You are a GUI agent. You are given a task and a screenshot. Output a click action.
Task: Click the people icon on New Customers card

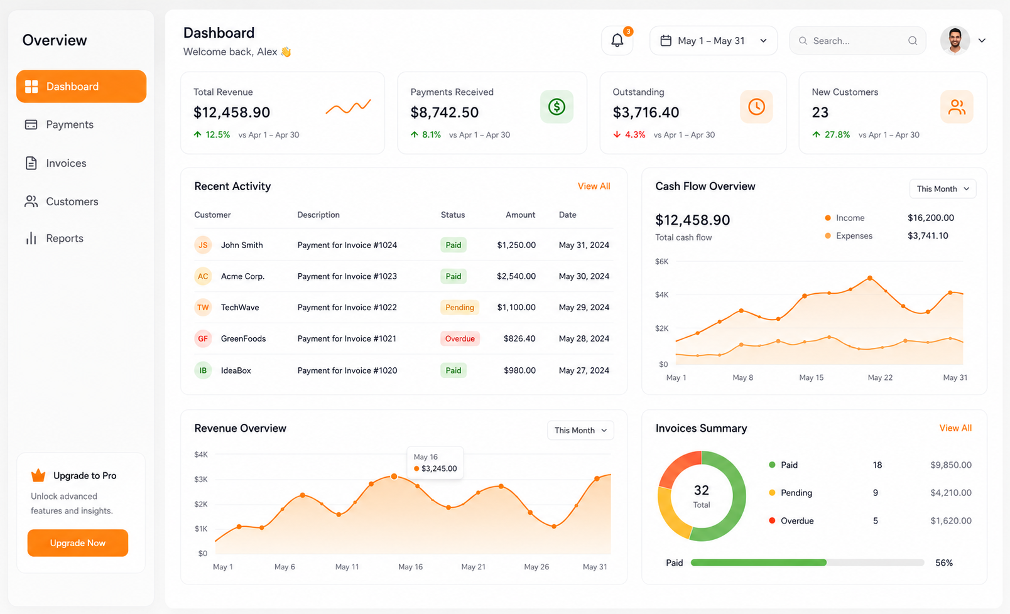point(957,107)
